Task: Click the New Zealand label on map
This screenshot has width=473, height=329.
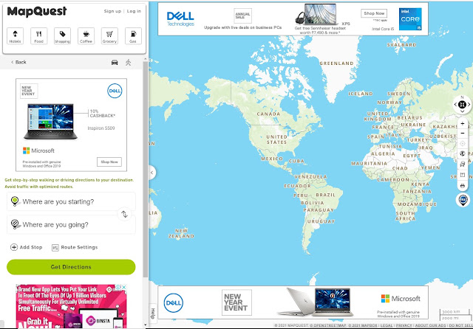Action: coord(181,233)
